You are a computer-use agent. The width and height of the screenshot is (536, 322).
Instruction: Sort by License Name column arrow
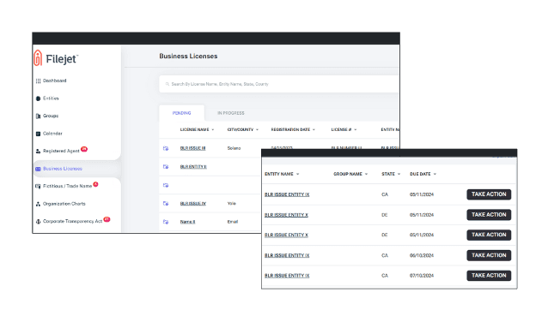pyautogui.click(x=213, y=130)
